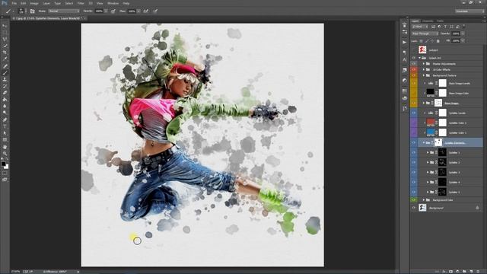Select the Clone Stamp tool
The width and height of the screenshot is (487, 274).
tap(5, 79)
